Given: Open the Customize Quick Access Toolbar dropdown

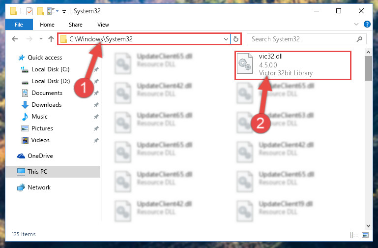Looking at the screenshot, I should pos(64,11).
